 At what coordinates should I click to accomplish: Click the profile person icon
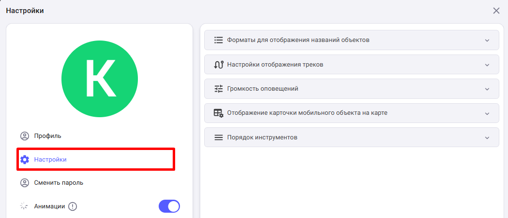click(25, 136)
